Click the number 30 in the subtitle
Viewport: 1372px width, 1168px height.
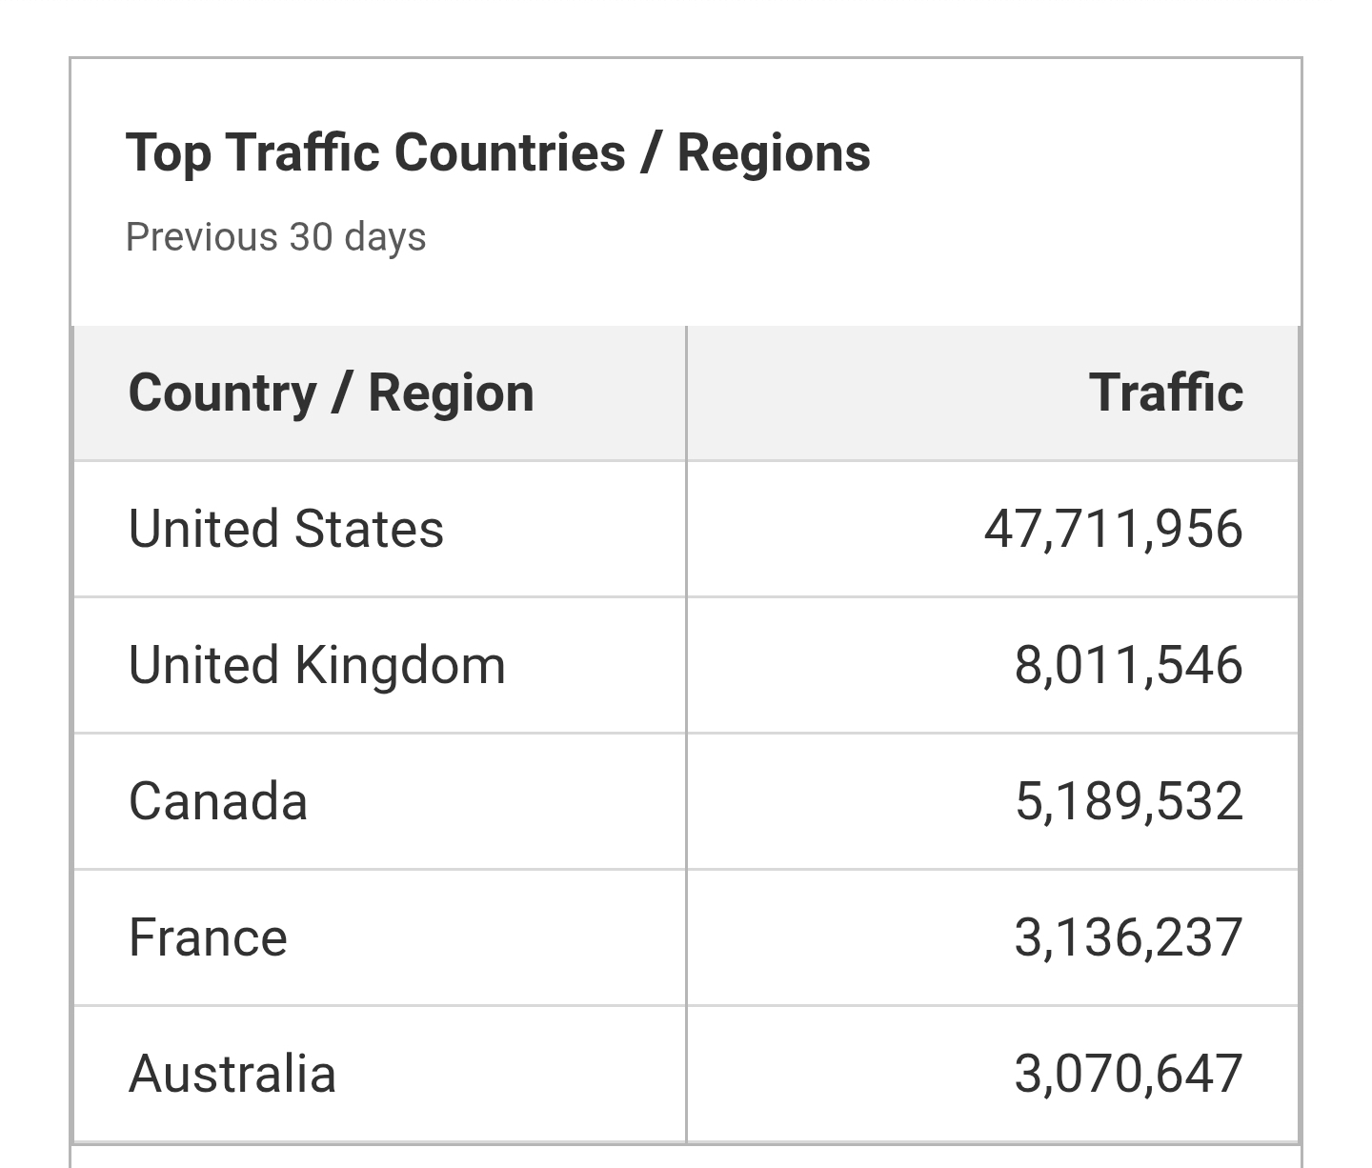(x=311, y=236)
